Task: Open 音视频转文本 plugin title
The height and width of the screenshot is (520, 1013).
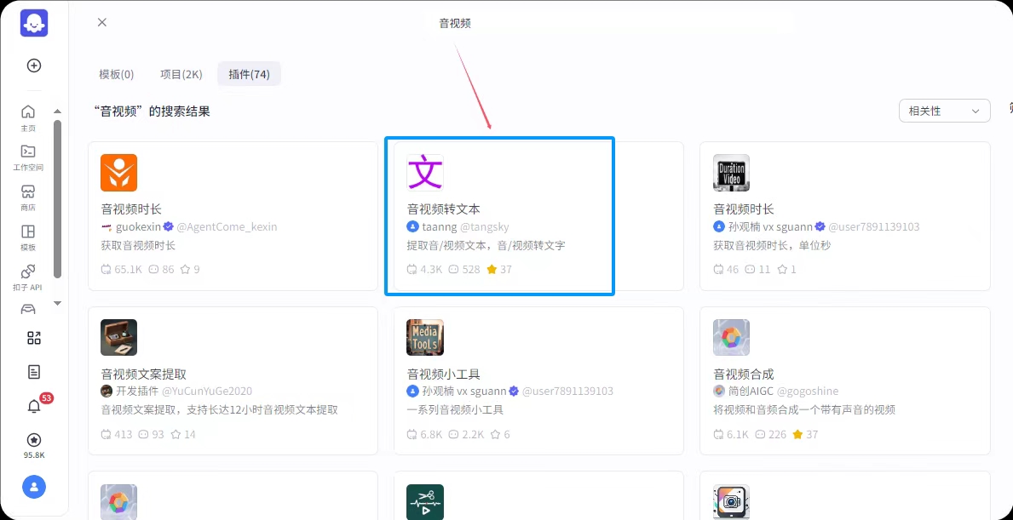Action: (x=443, y=209)
